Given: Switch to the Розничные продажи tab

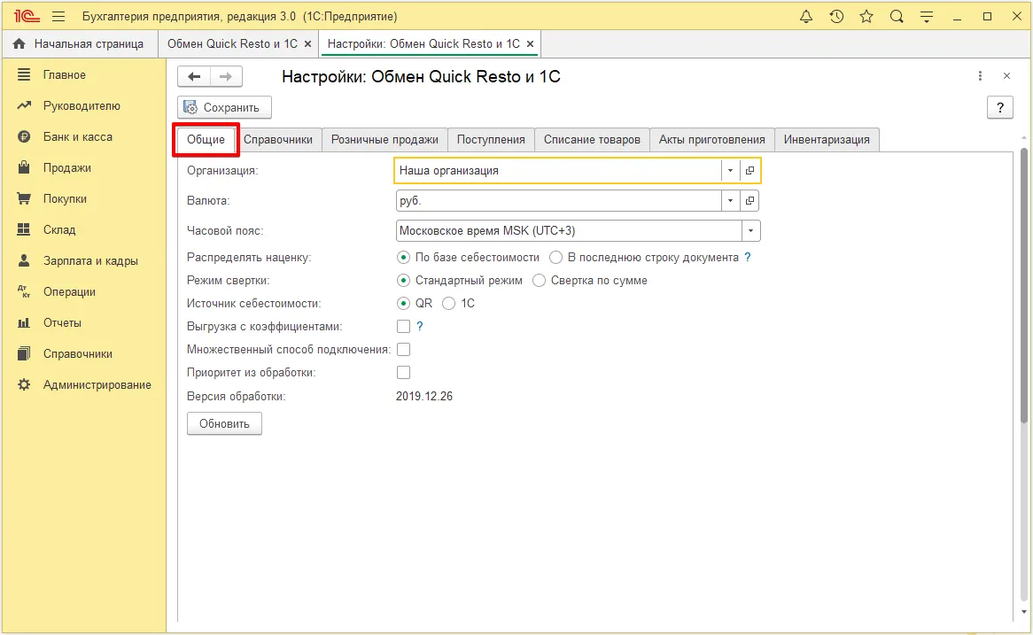Looking at the screenshot, I should coord(384,140).
